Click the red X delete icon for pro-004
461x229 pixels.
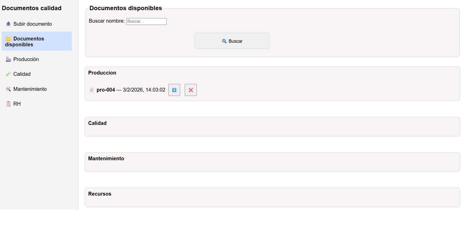pyautogui.click(x=191, y=90)
